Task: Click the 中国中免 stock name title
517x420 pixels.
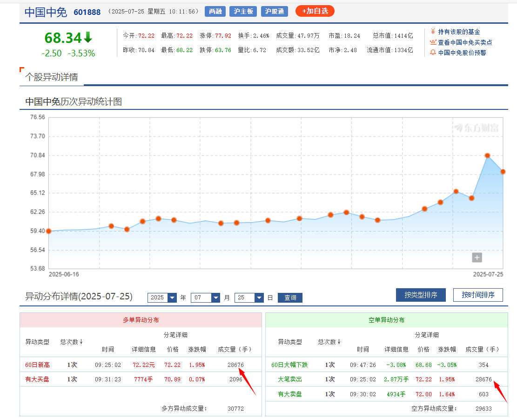Action: [46, 12]
